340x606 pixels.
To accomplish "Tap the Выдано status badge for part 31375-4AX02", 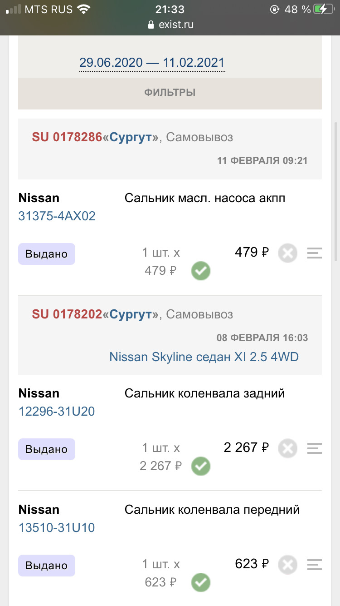I will coord(46,254).
